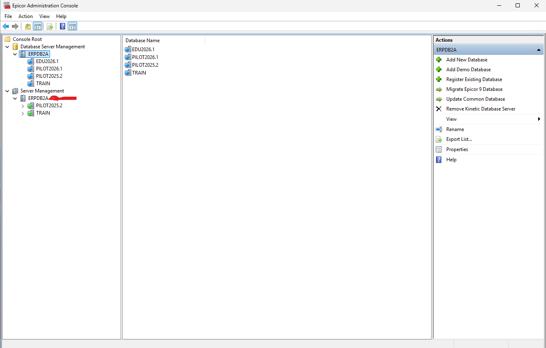Screen dimensions: 546x348
Task: Select Server Management label in tree
Action: (42, 91)
